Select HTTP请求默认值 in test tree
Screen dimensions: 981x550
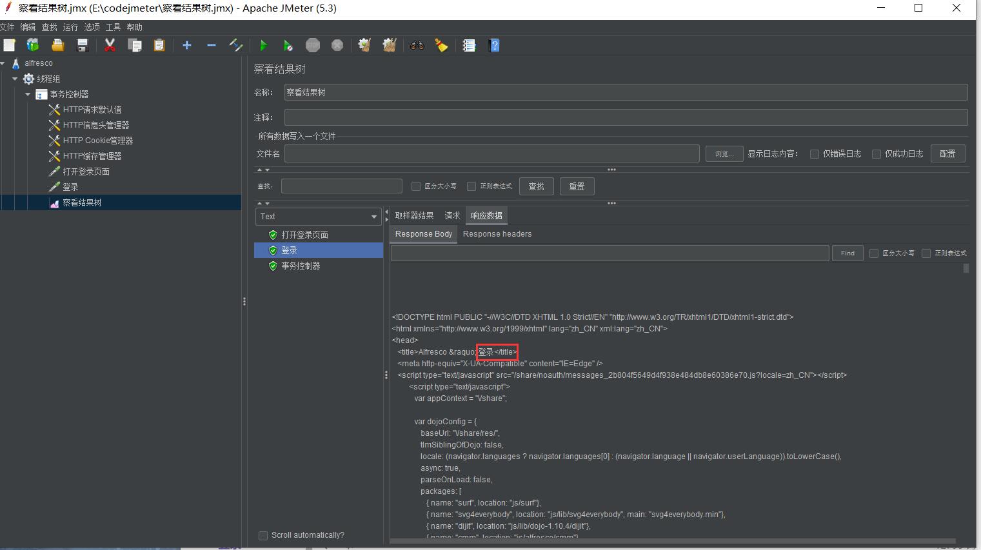[92, 110]
